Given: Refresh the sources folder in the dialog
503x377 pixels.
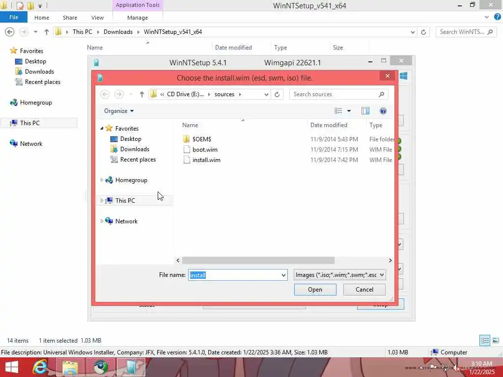Looking at the screenshot, I should (x=277, y=94).
